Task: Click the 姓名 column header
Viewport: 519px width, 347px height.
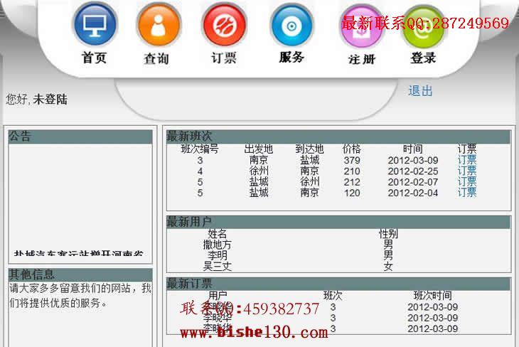Action: click(217, 234)
